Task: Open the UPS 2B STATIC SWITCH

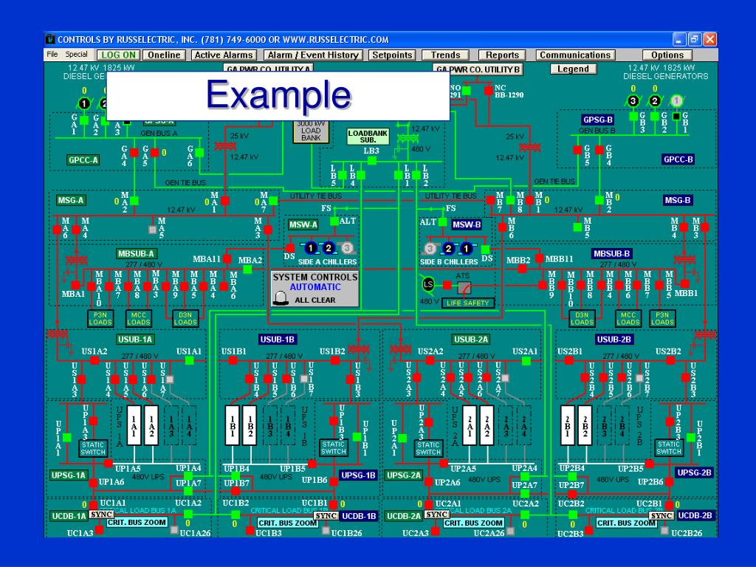Action: tap(669, 448)
